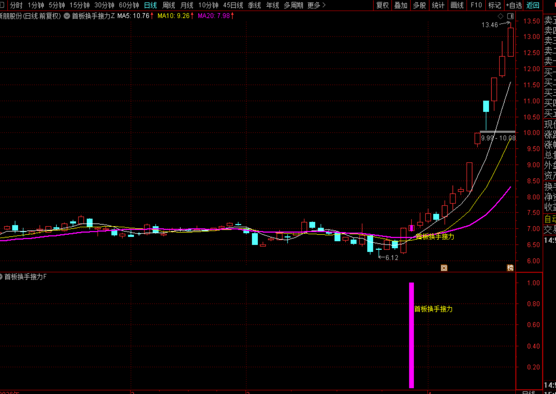The height and width of the screenshot is (394, 556).
Task: Switch to 15分钟 period
Action: click(x=79, y=5)
